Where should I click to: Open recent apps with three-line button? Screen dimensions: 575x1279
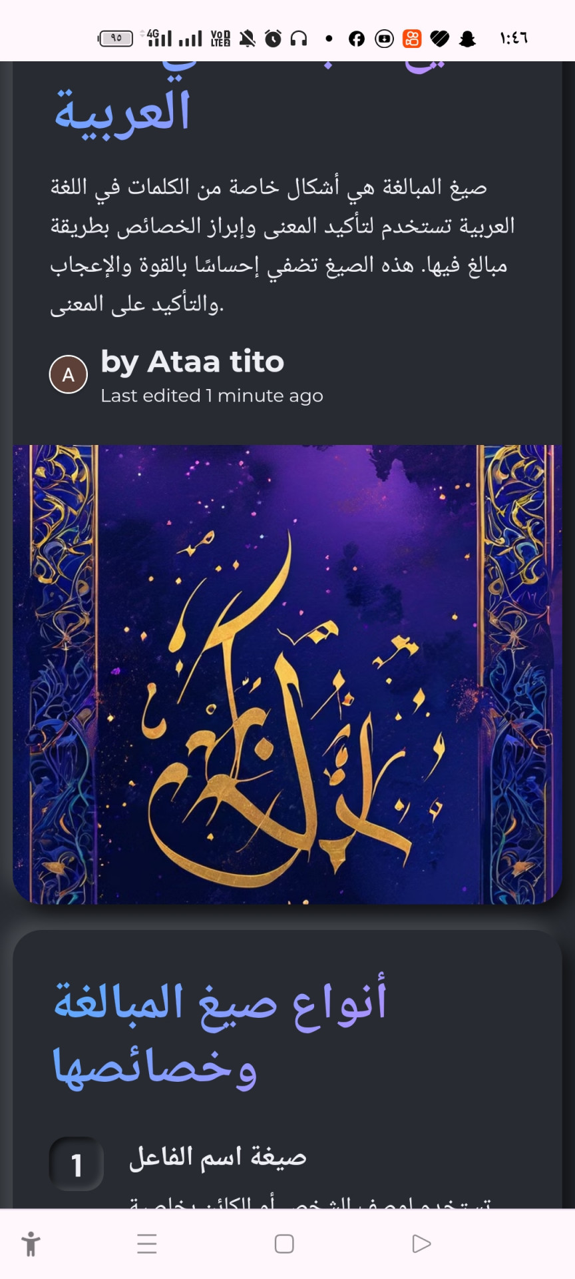146,1244
